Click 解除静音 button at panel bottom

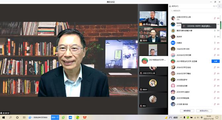pos(187,111)
